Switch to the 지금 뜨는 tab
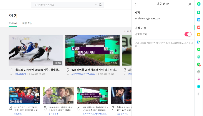 (x=27, y=23)
